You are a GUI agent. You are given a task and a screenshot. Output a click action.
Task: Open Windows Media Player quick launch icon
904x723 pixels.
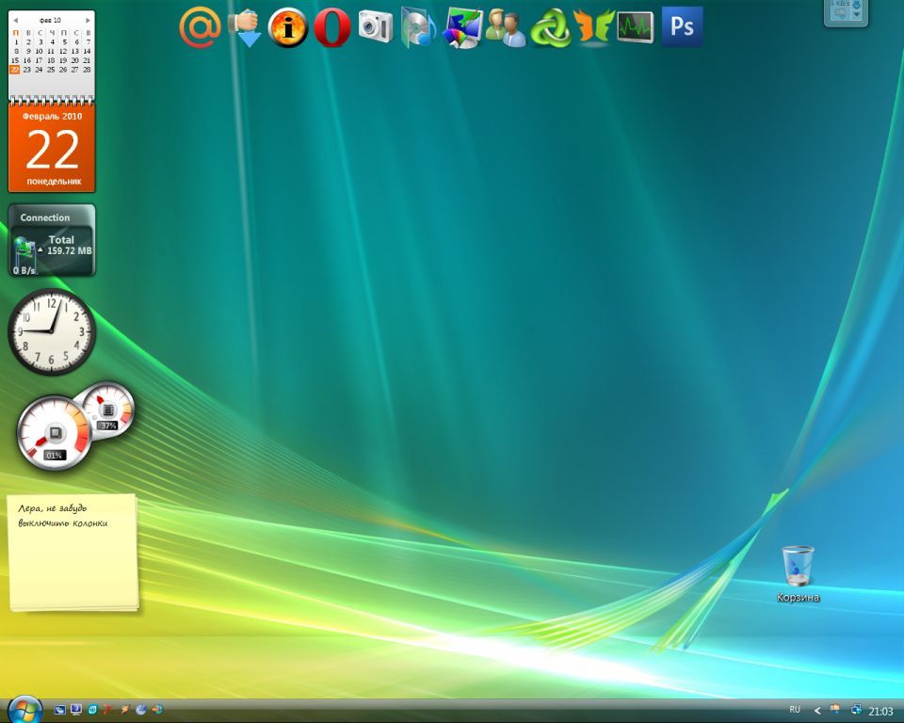pos(157,710)
